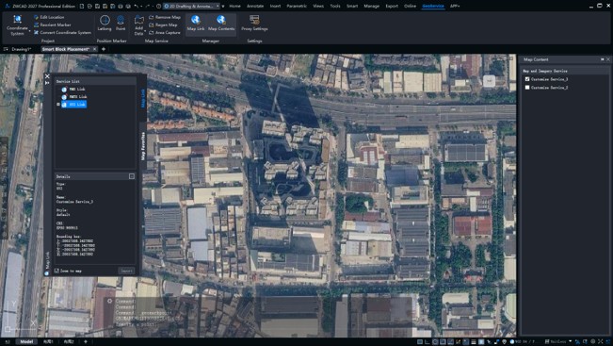Viewport: 613px width, 346px height.
Task: Click Edit Location in Project group
Action: click(x=49, y=17)
